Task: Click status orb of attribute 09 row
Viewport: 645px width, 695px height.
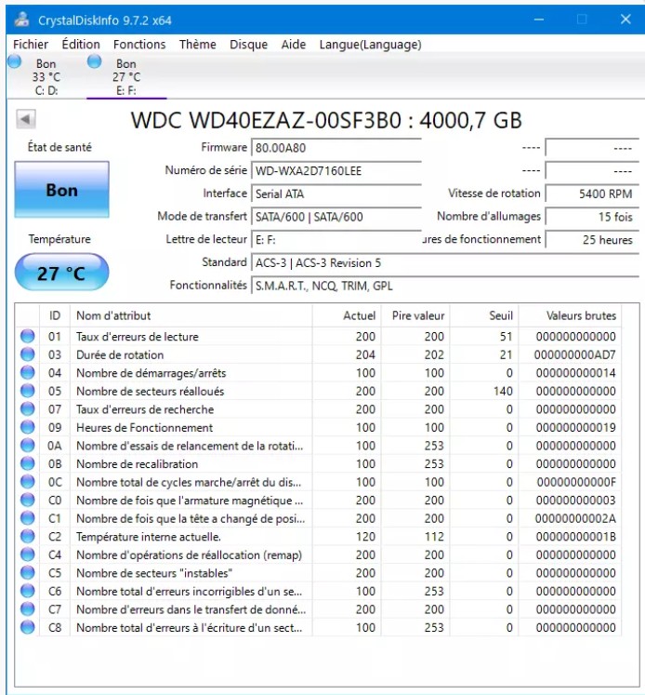Action: point(28,427)
